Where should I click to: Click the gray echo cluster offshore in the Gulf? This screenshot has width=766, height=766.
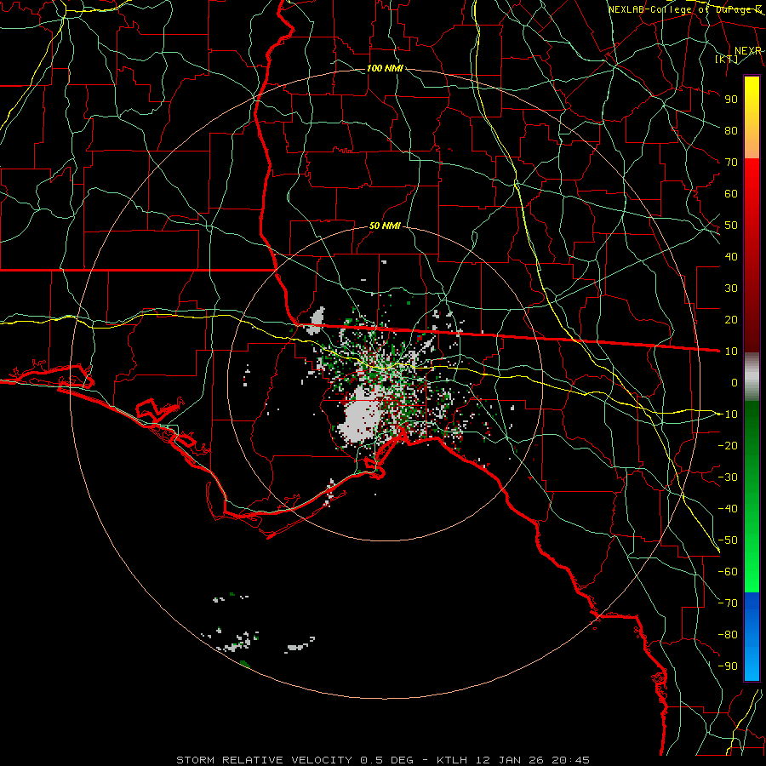238,642
